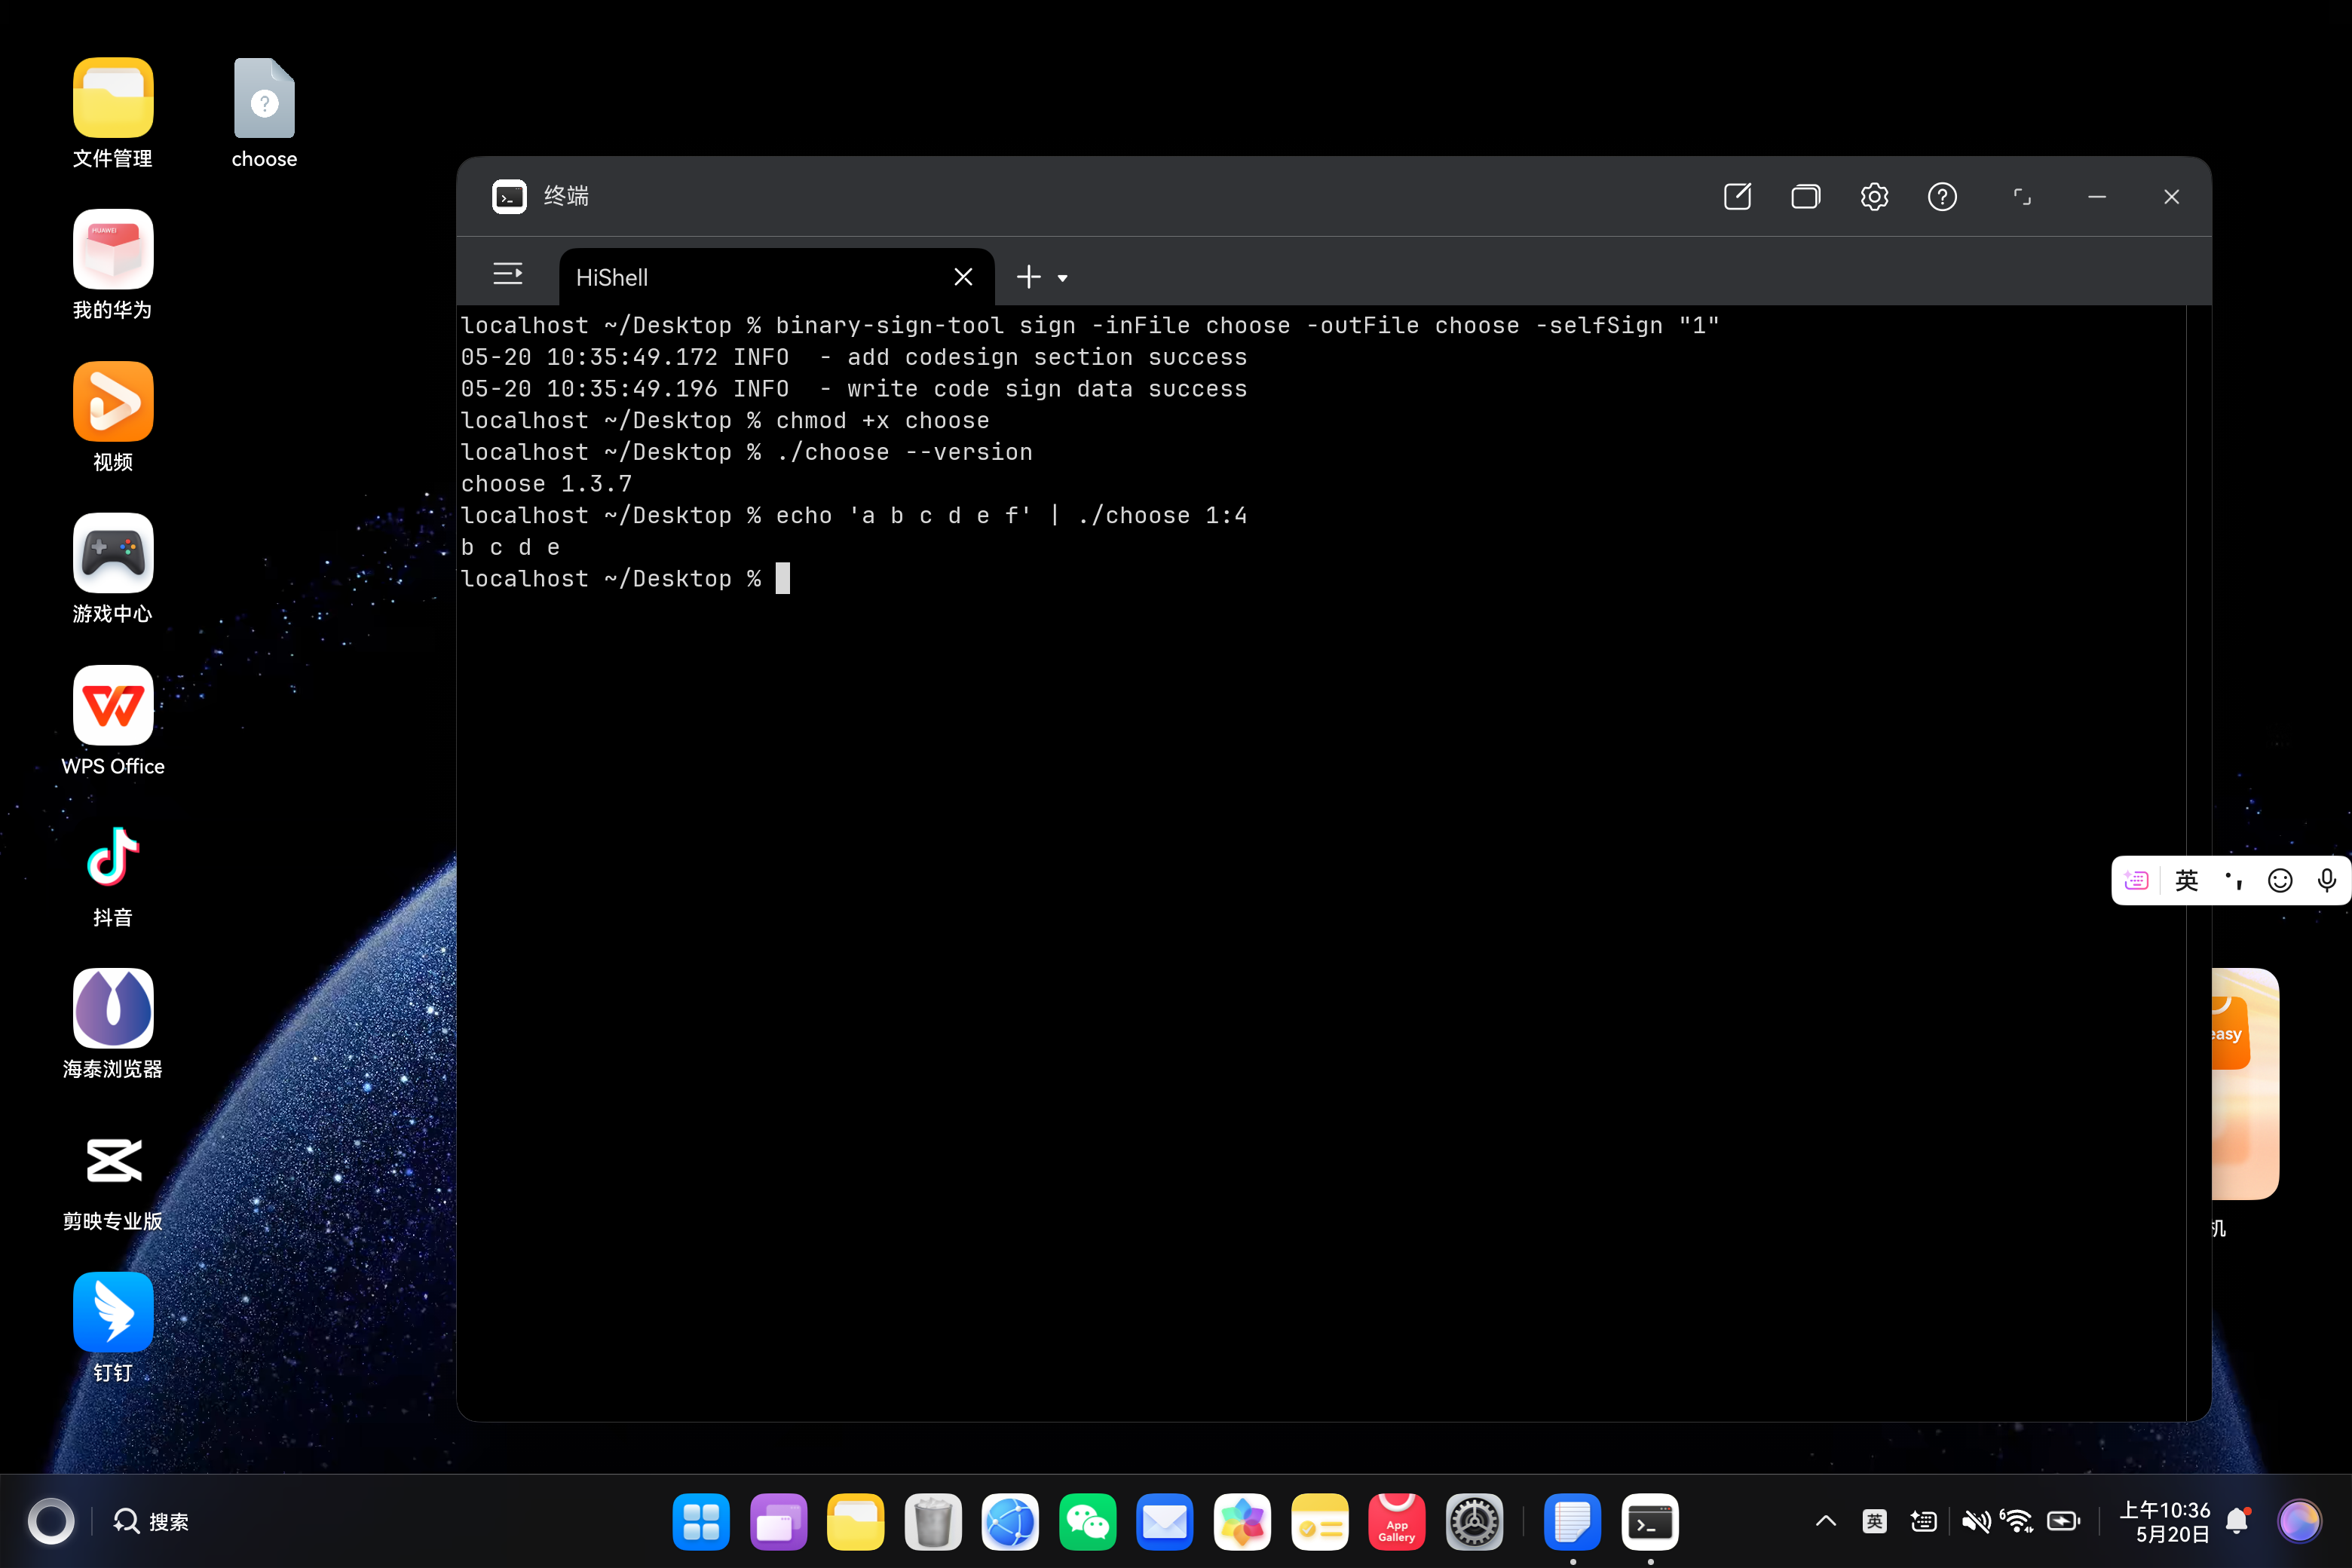
Task: Click the terminal new window edit icon
Action: click(x=1738, y=196)
